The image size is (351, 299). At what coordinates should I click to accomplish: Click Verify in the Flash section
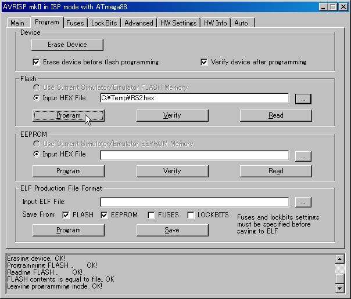pos(173,115)
